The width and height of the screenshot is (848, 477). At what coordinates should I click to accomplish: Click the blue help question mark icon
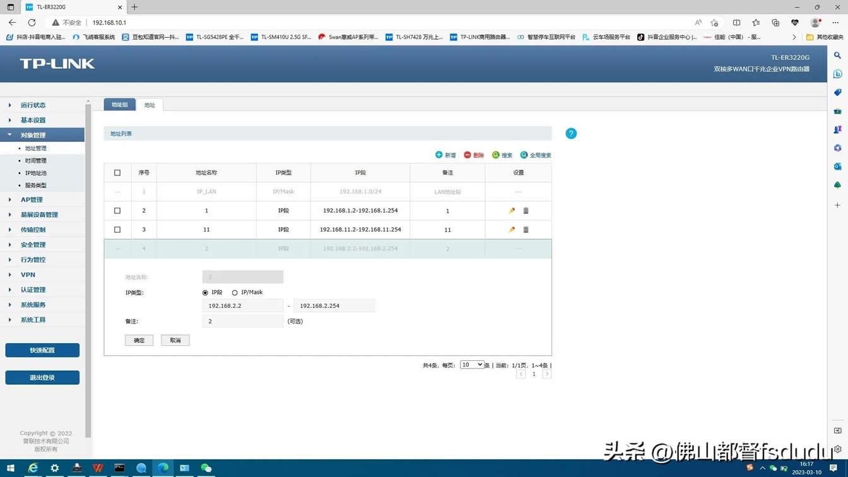pos(571,134)
